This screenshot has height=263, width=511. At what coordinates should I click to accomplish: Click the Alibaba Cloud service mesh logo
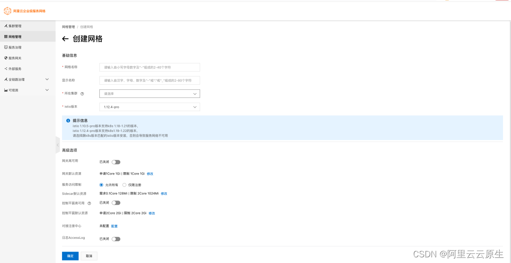tap(8, 11)
